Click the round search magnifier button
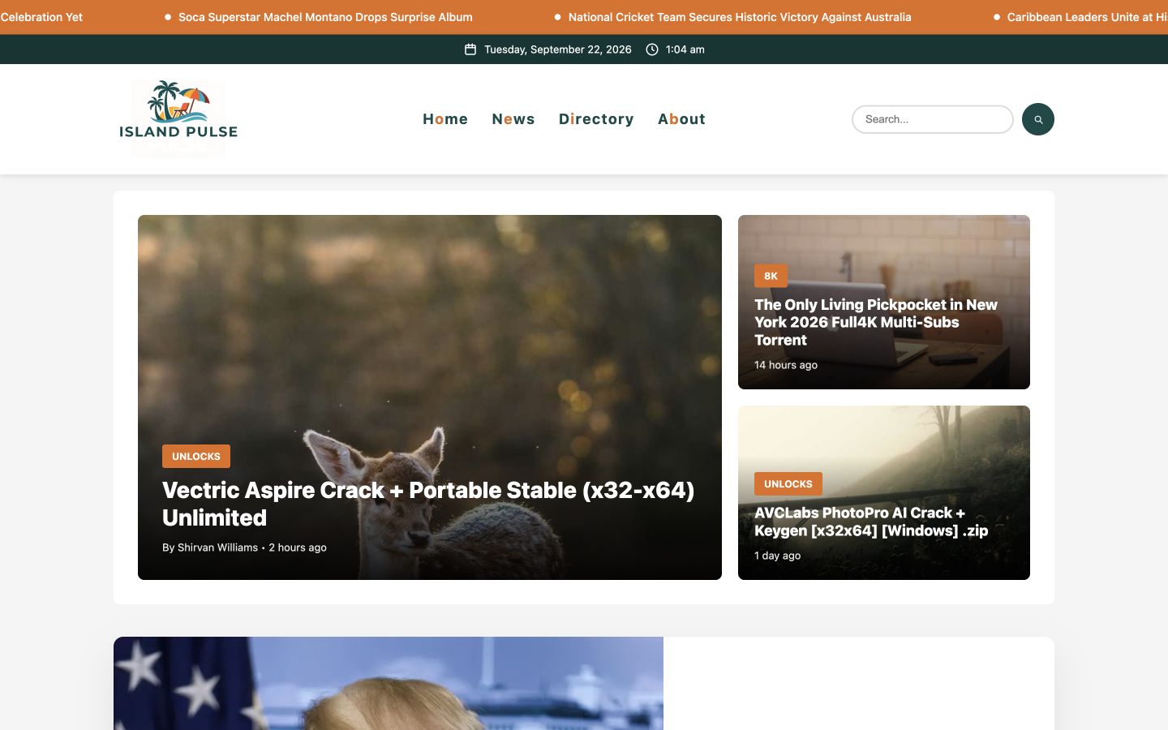 (1037, 119)
